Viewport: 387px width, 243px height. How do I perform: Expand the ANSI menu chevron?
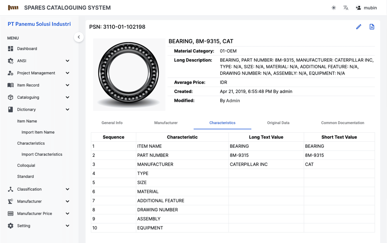coord(67,61)
